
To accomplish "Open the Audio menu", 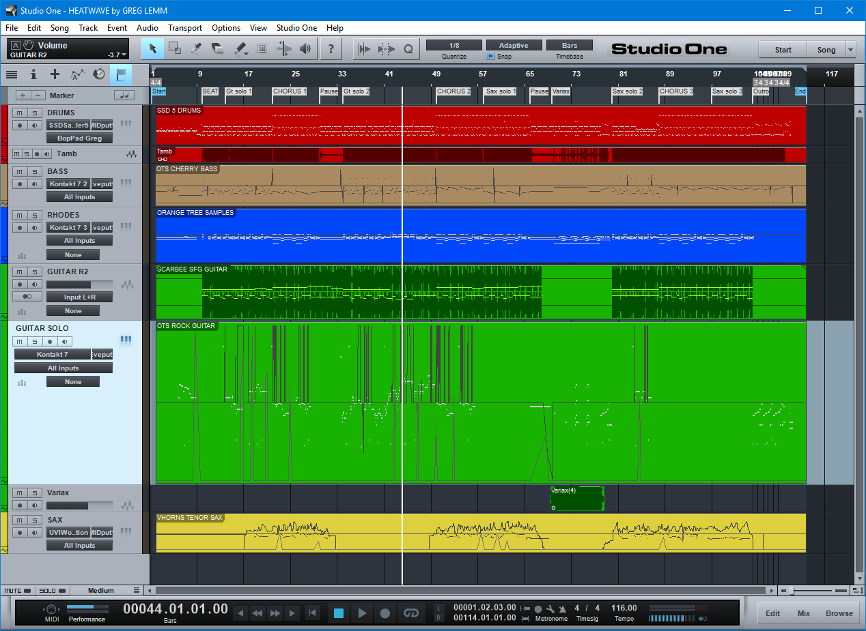I will 148,28.
